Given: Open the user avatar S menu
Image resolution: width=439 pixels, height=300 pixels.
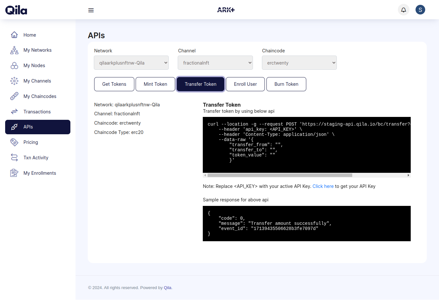Looking at the screenshot, I should point(420,10).
